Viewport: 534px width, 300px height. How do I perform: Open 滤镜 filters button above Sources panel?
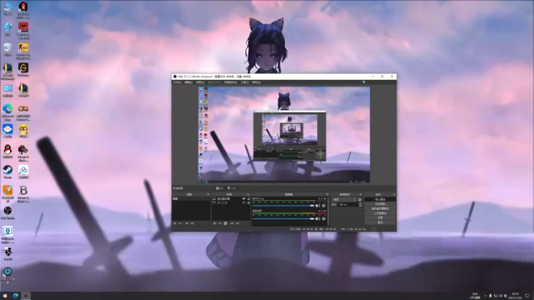[232, 188]
